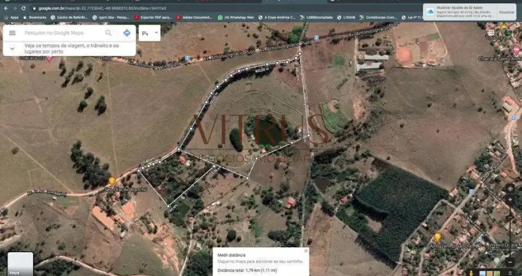Open the A Copa América C... bookmark
The image size is (522, 276).
coord(276,17)
